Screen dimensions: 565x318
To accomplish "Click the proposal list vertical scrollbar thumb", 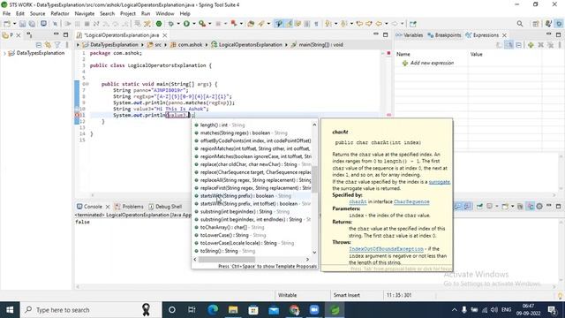I will click(x=314, y=179).
